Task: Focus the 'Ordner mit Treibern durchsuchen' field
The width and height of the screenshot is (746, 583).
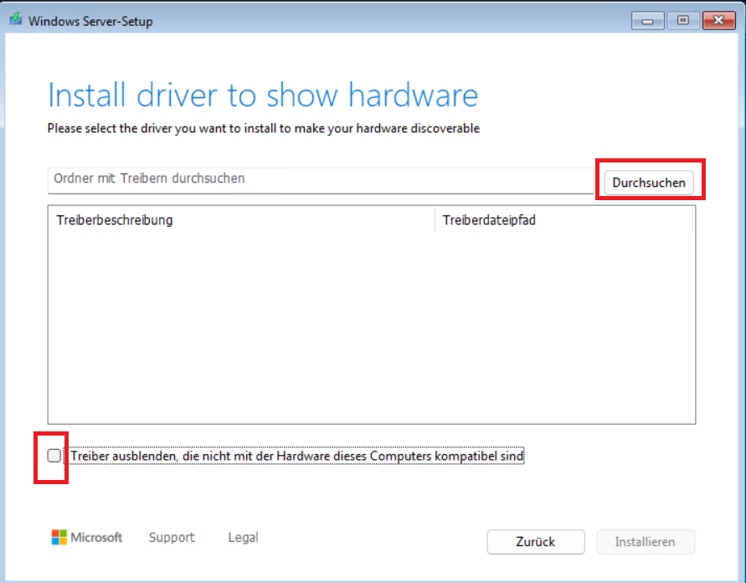Action: point(320,179)
